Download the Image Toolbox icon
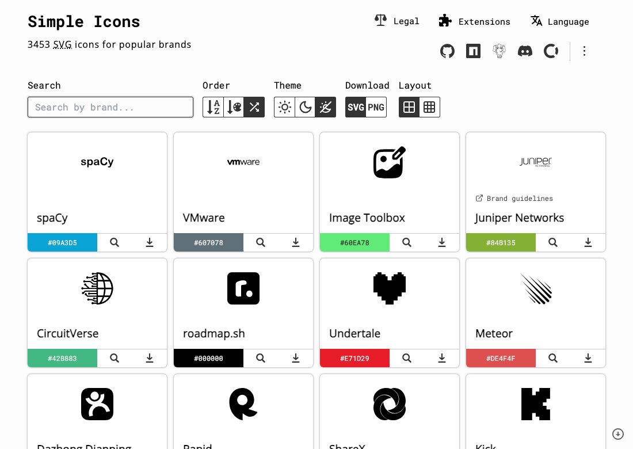Screen dimensions: 633x449 442,243
